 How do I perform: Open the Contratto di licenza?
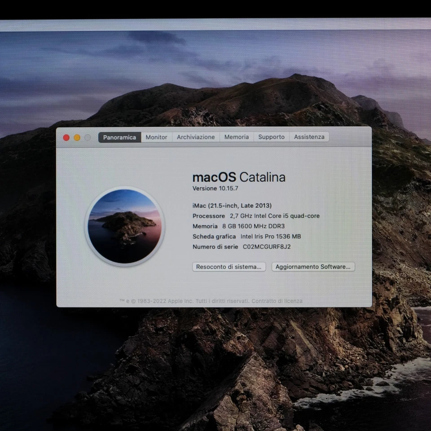point(279,301)
